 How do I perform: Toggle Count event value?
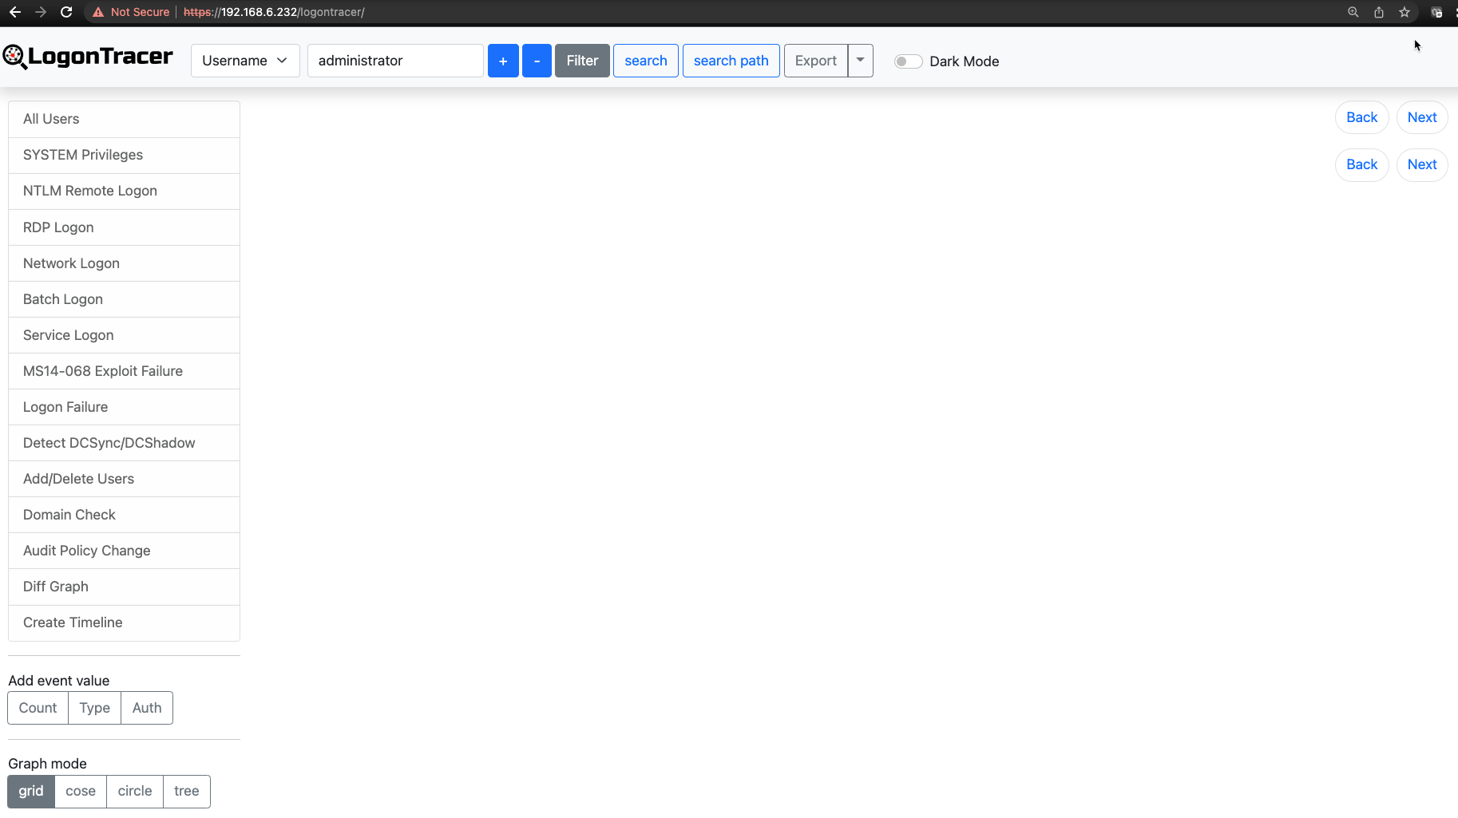coord(38,708)
